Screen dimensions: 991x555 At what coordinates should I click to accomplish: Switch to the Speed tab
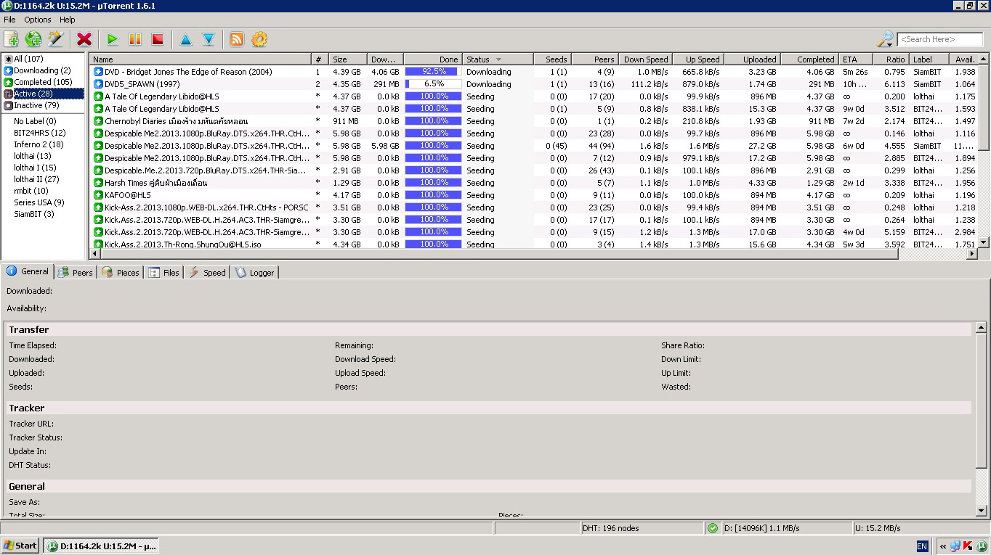coord(207,273)
